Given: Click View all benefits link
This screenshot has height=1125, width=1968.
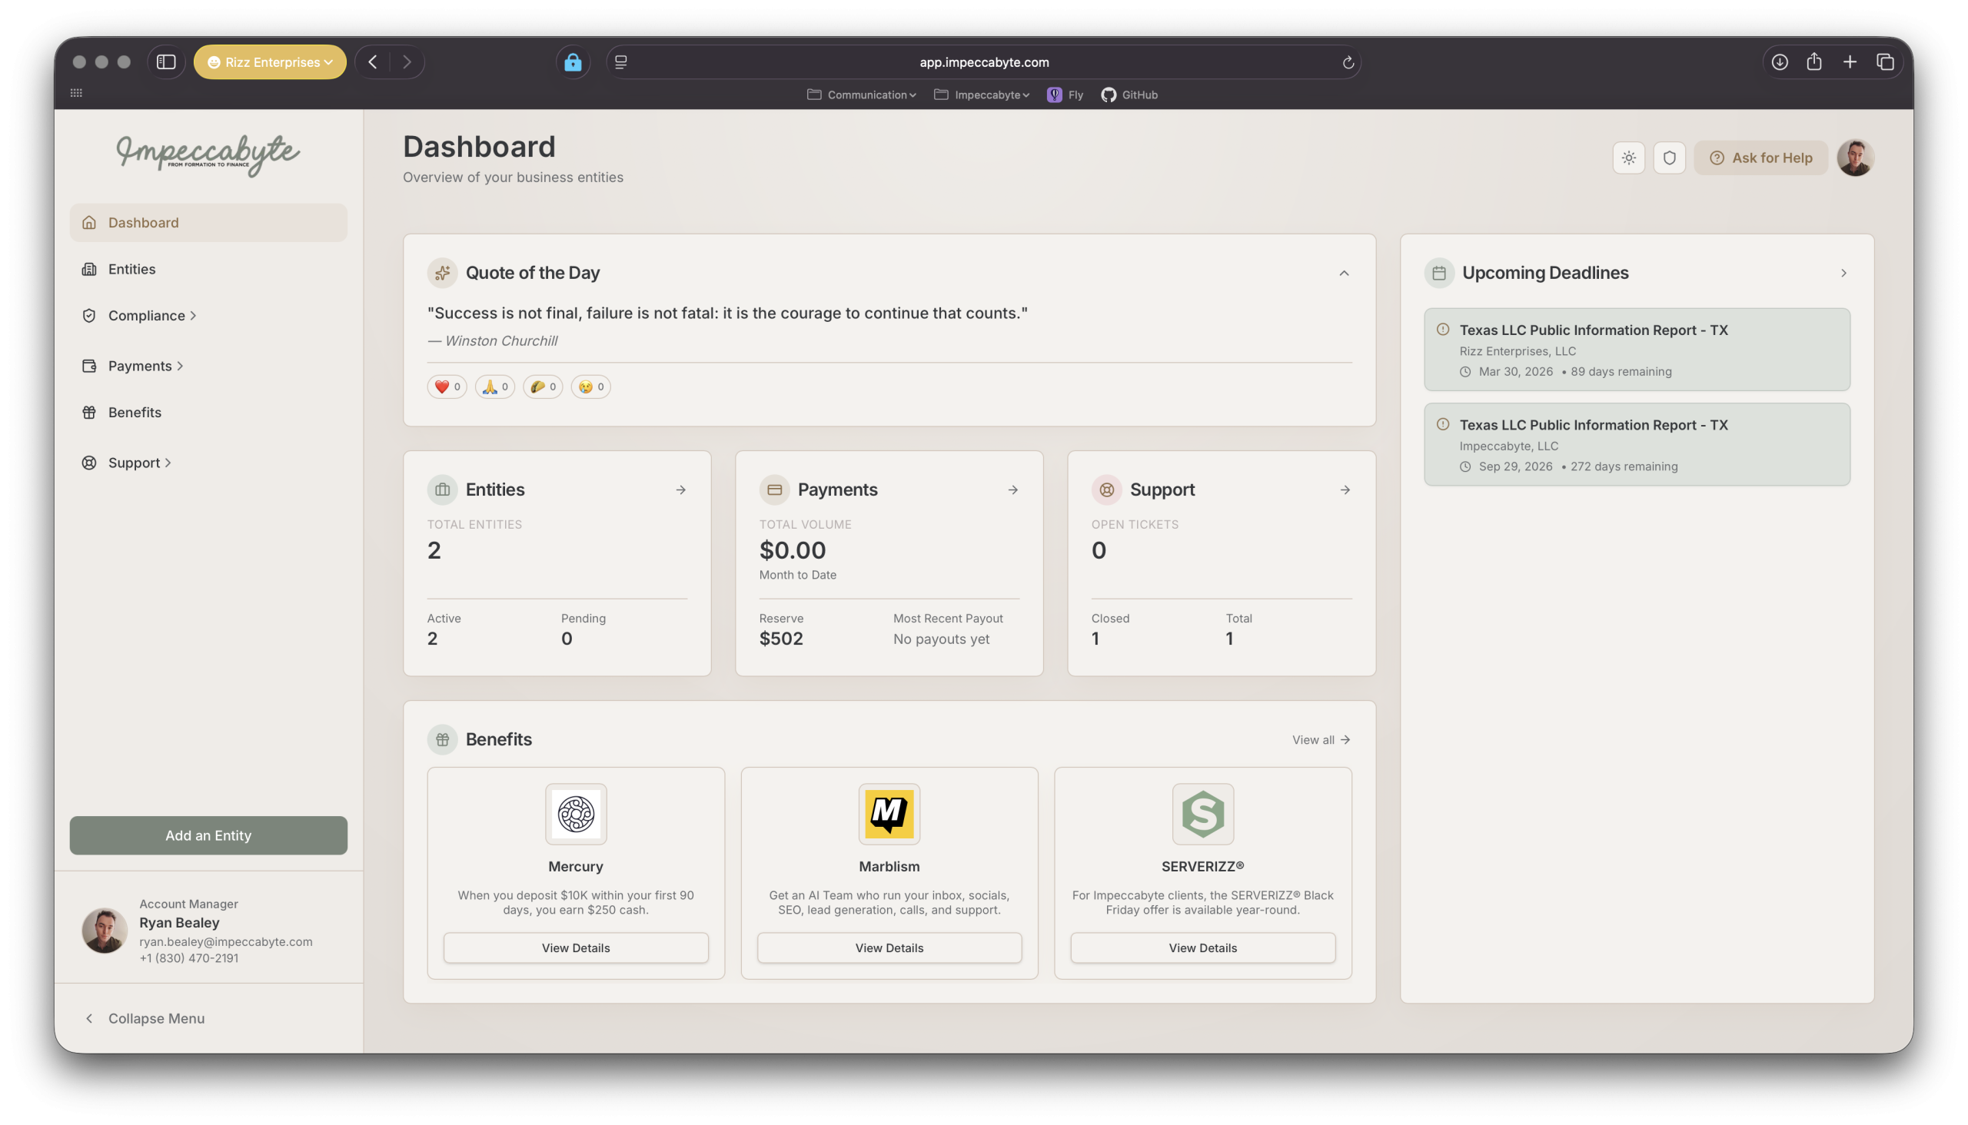Looking at the screenshot, I should (x=1321, y=739).
